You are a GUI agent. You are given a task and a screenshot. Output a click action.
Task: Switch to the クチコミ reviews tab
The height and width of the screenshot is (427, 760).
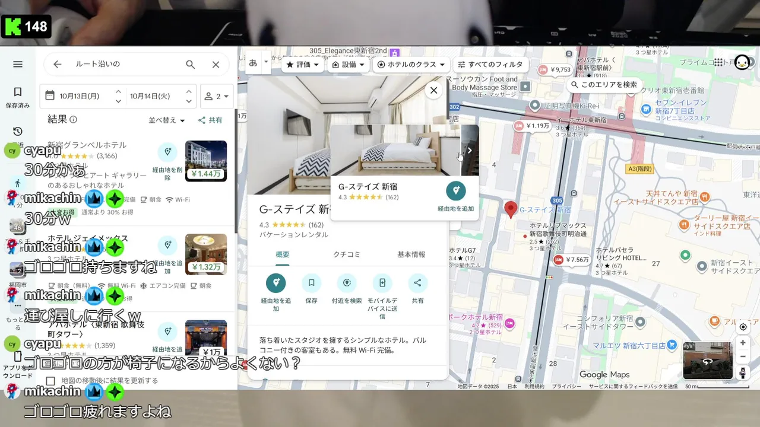click(x=347, y=254)
